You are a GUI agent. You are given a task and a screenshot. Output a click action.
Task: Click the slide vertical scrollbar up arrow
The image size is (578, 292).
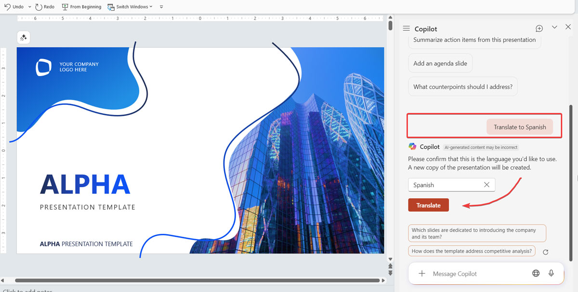click(x=390, y=18)
